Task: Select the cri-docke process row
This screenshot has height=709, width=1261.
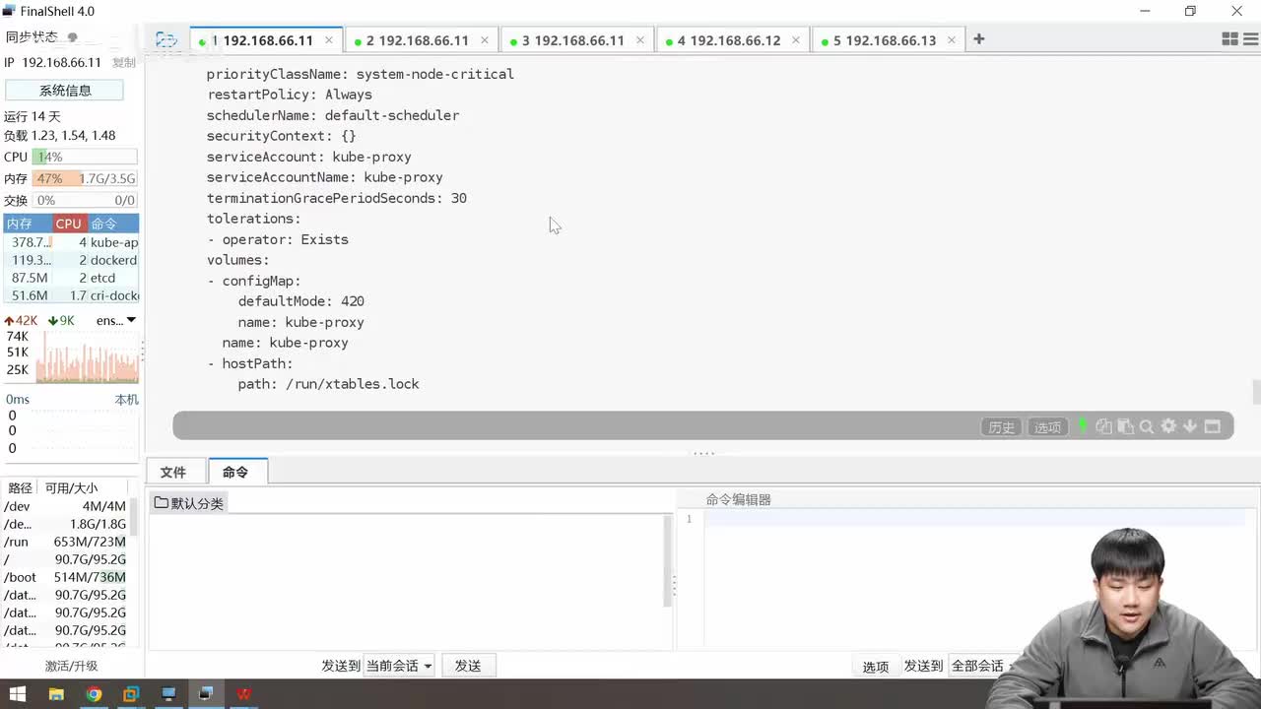Action: [x=71, y=295]
